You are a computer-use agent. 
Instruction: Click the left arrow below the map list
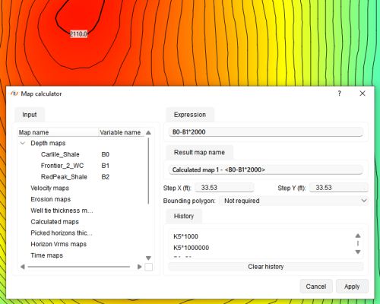23,267
